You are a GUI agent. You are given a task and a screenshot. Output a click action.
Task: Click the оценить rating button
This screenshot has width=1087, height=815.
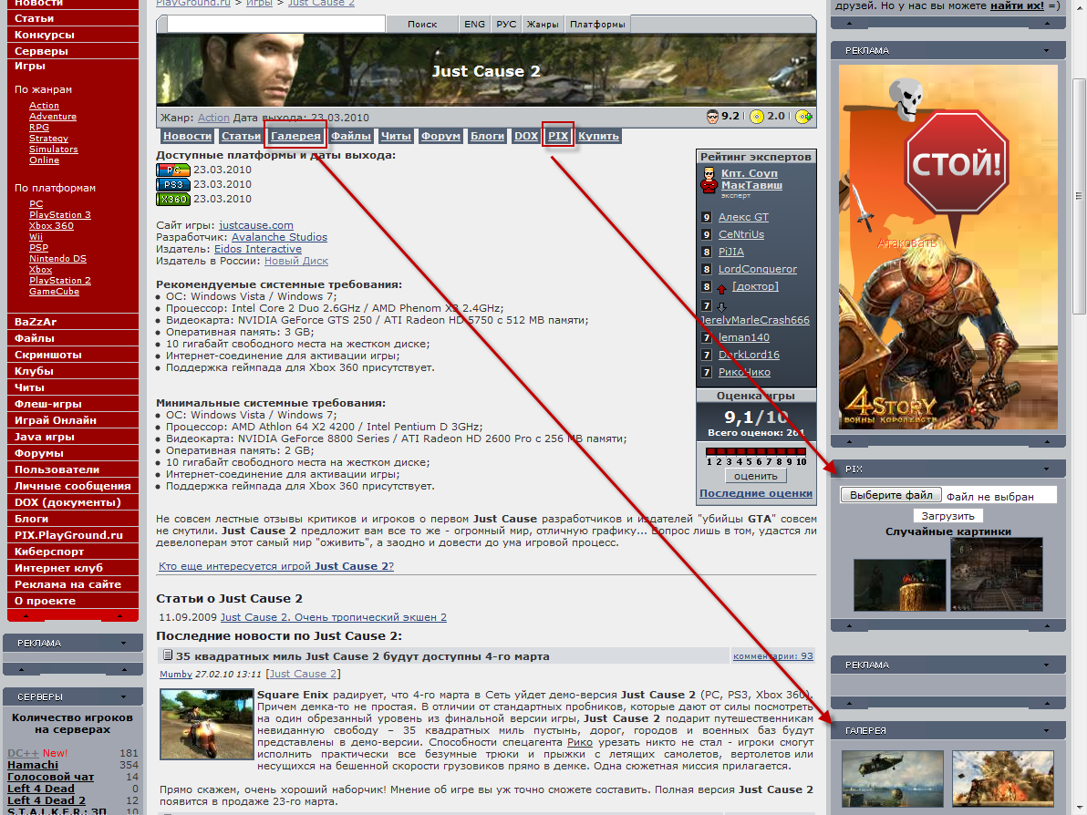pyautogui.click(x=756, y=476)
